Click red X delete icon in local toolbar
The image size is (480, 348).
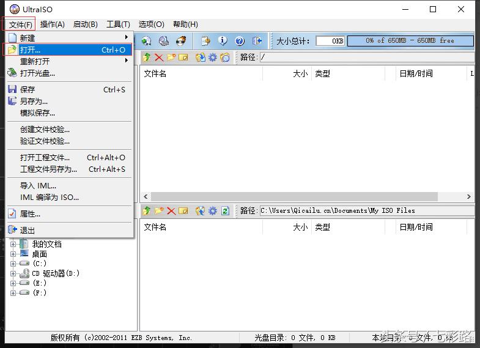click(x=171, y=210)
